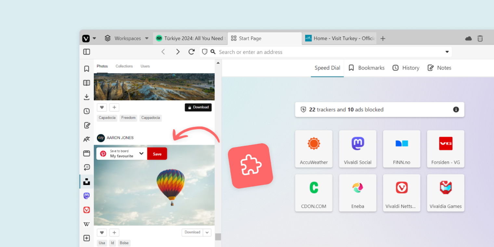Select the Collections tab in the photos panel
Viewport: 494px width, 247px height.
pos(124,66)
